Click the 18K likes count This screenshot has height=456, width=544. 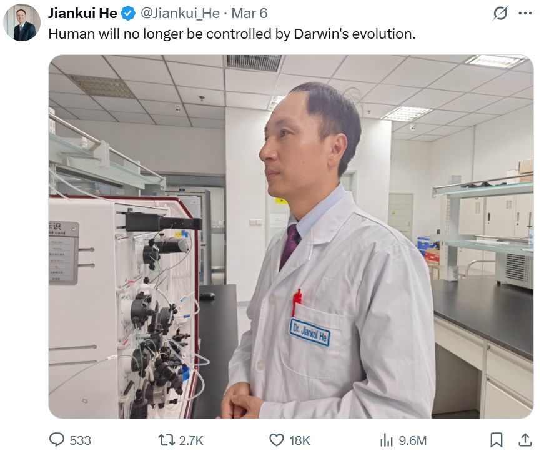299,440
